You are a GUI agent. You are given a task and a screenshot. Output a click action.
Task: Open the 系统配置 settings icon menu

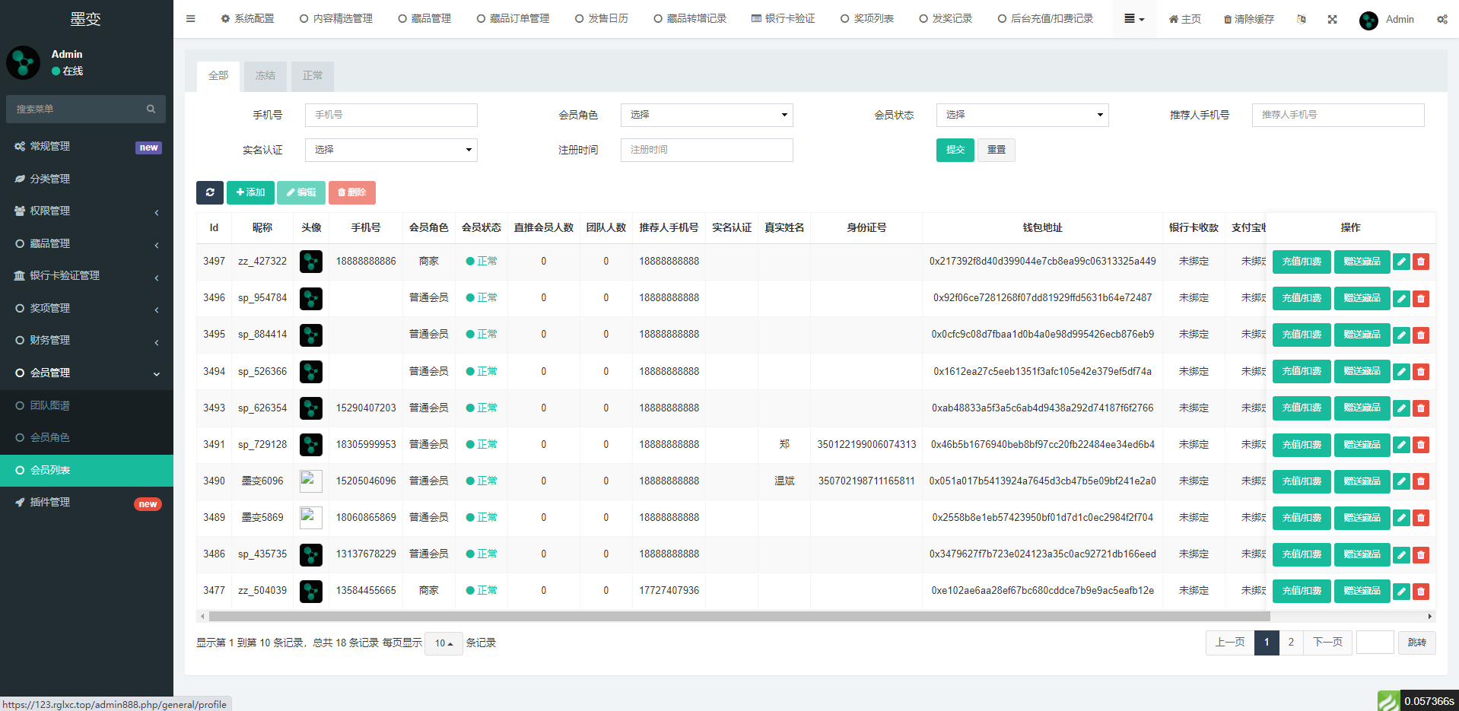tap(224, 18)
